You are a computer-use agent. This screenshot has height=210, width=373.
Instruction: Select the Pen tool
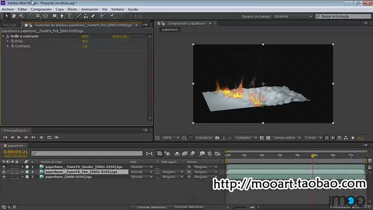[x=62, y=16]
